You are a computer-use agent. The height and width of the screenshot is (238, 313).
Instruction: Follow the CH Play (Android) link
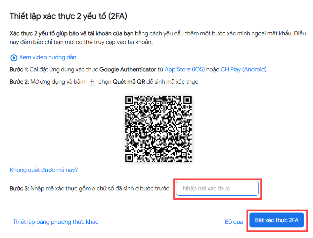point(243,69)
